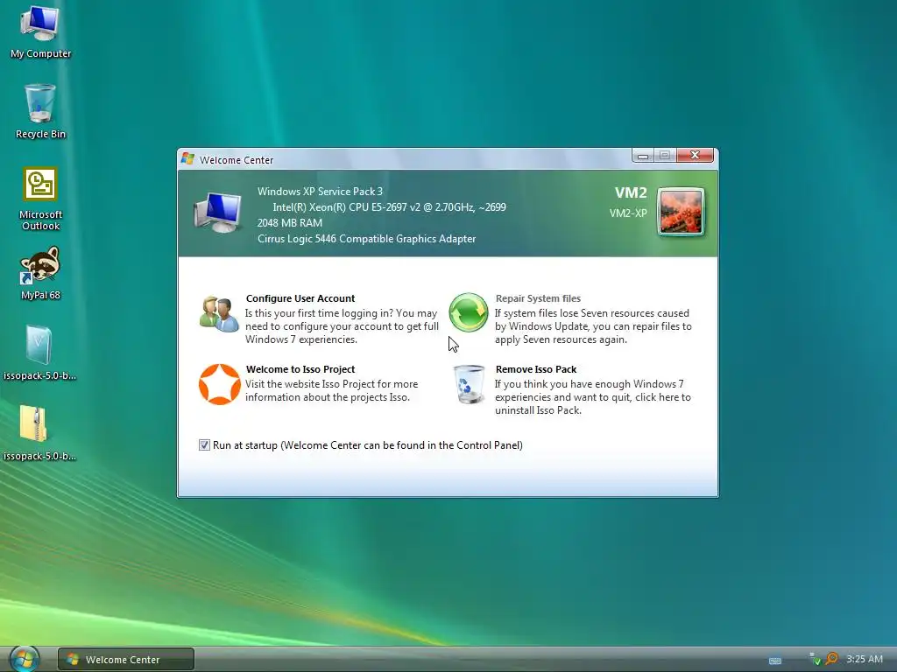Click the 'If system files lose Seven resources' description
This screenshot has height=672, width=897.
[x=593, y=326]
